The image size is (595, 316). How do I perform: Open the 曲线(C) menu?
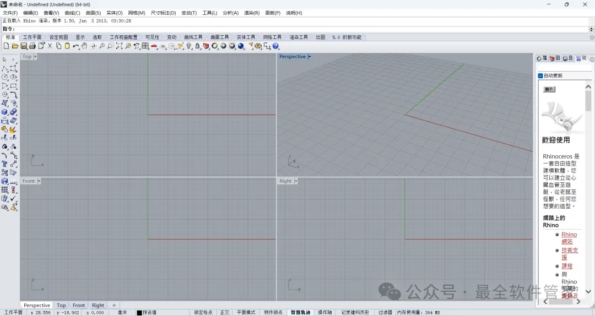click(73, 13)
